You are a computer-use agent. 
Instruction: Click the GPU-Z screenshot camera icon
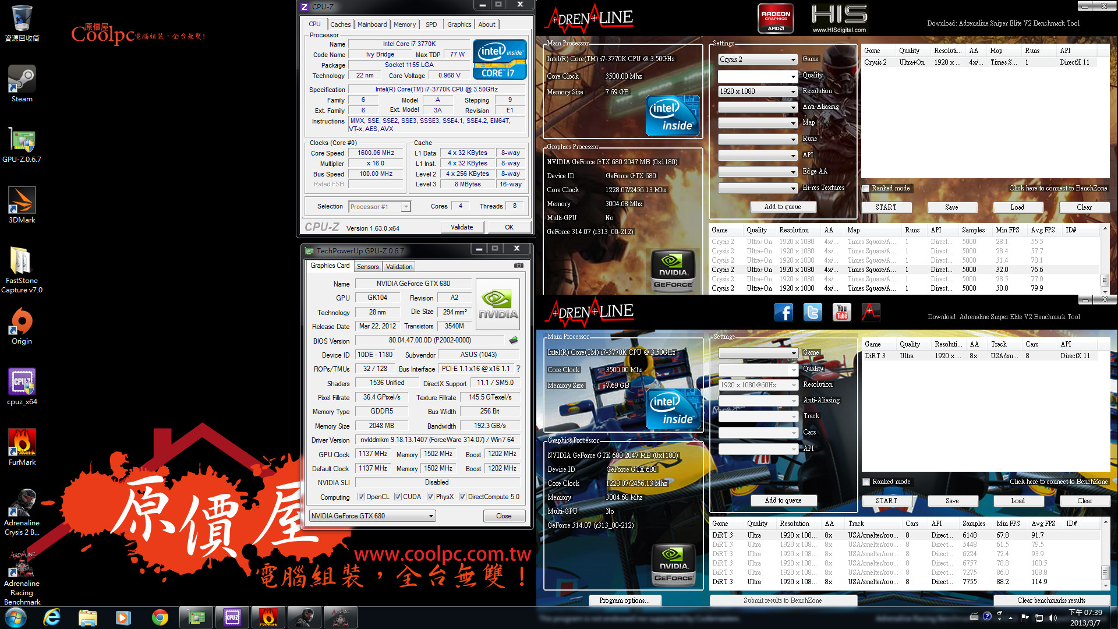pyautogui.click(x=518, y=266)
